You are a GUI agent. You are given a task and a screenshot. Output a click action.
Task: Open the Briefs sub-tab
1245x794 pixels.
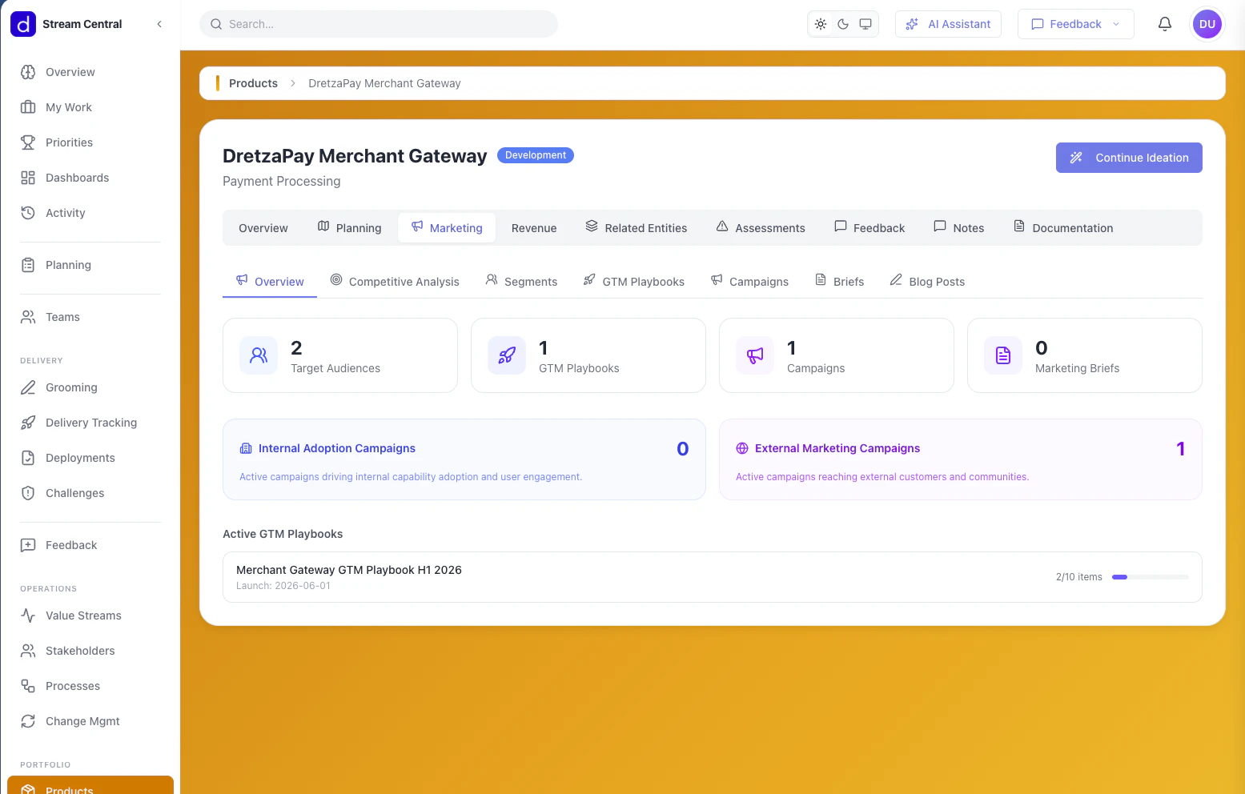pyautogui.click(x=839, y=281)
